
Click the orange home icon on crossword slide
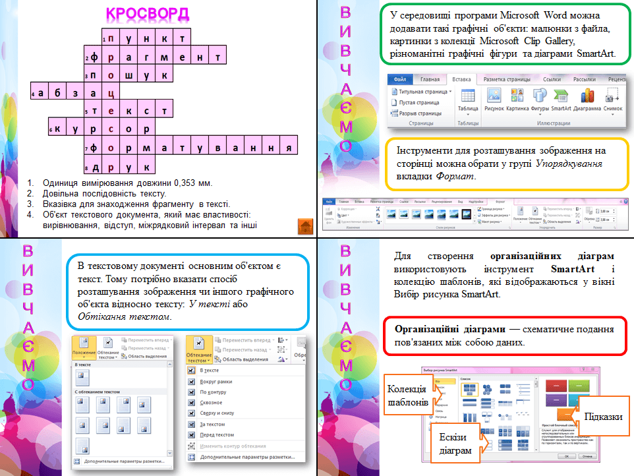305,226
